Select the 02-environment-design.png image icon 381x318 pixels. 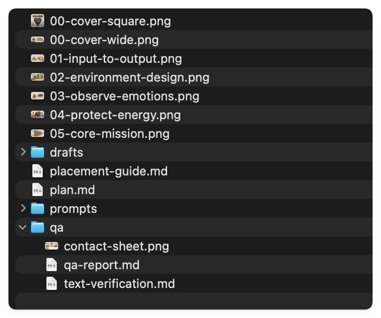point(38,77)
